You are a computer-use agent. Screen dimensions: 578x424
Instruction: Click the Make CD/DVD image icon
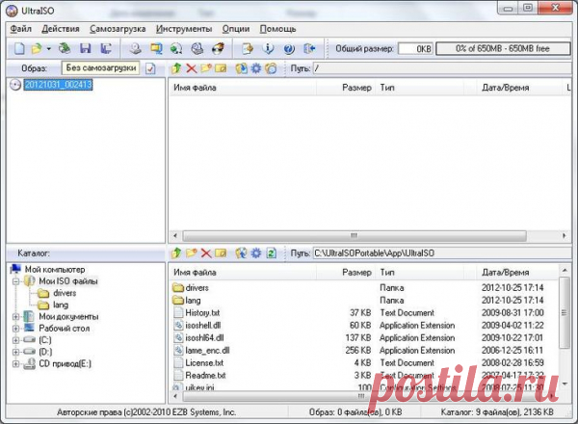[x=135, y=48]
